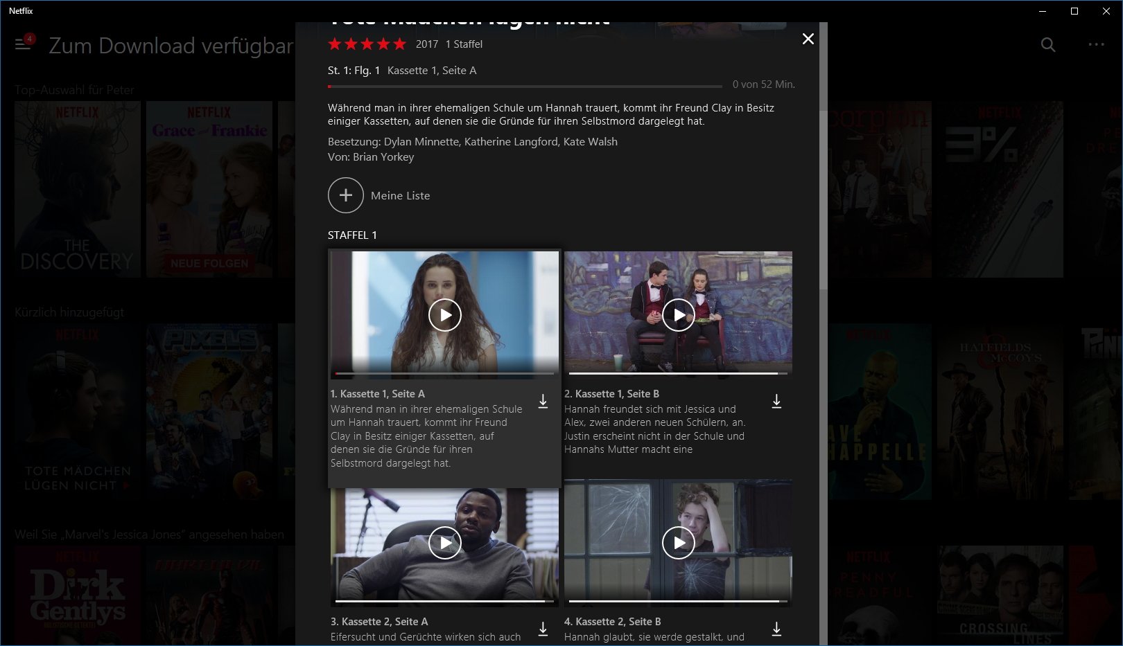Rate the series with five stars
Screen dimensions: 1123x646
(x=400, y=44)
